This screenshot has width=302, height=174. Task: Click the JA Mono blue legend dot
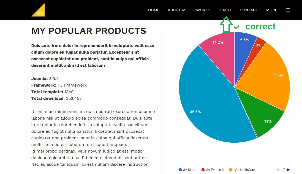tap(180, 170)
